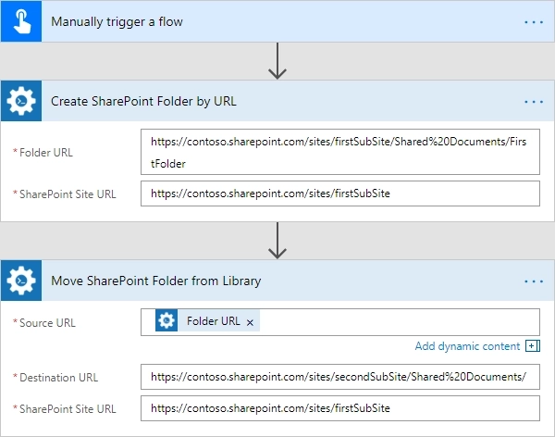Edit SharePoint Site URL field in Move Folder action
The image size is (555, 437).
click(340, 408)
